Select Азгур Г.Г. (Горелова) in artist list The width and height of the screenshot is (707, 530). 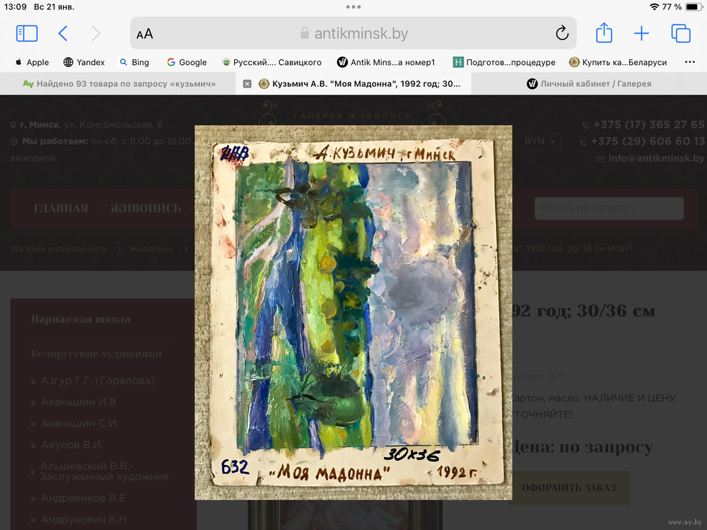coord(98,381)
